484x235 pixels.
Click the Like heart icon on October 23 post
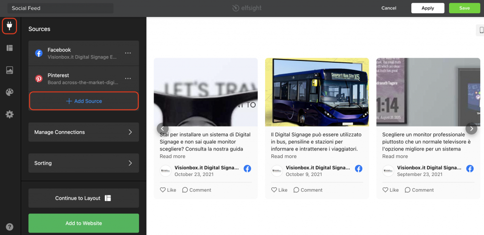click(x=163, y=190)
